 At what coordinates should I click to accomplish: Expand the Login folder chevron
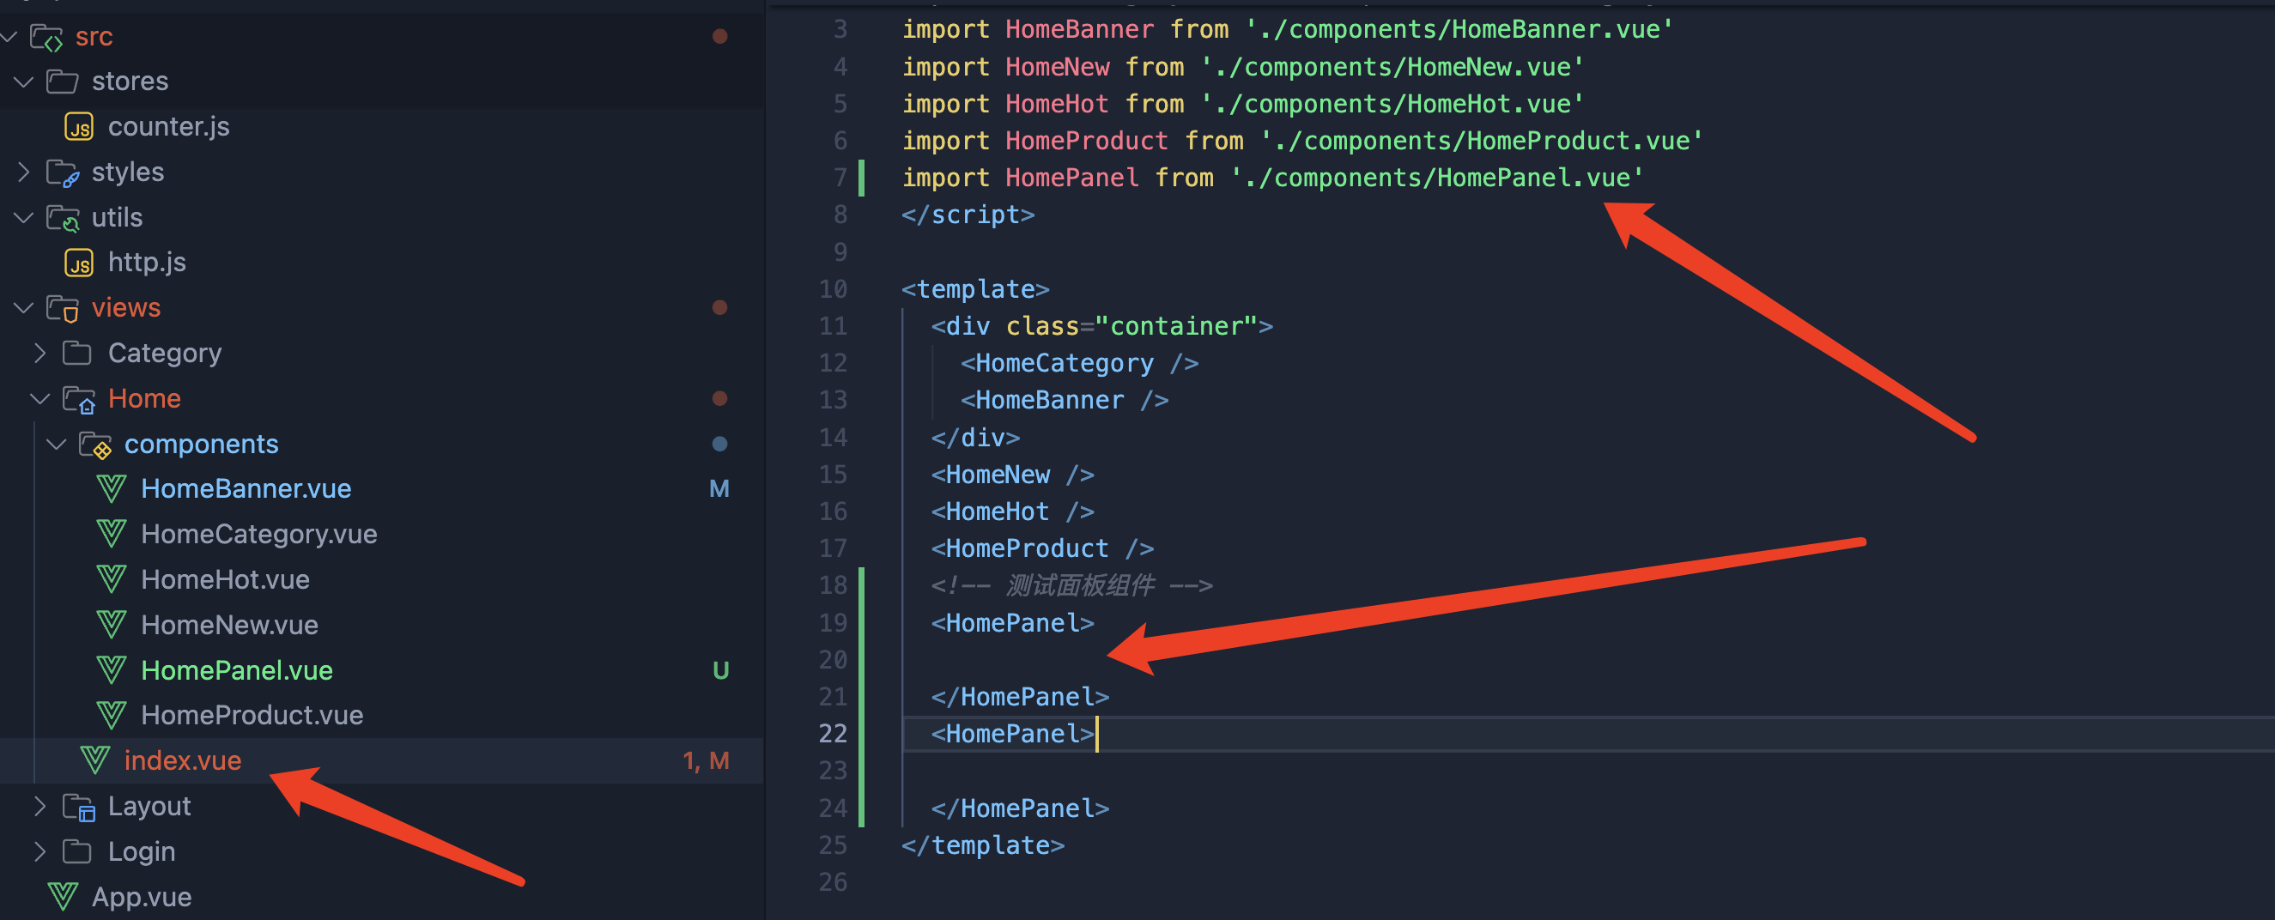tap(39, 851)
